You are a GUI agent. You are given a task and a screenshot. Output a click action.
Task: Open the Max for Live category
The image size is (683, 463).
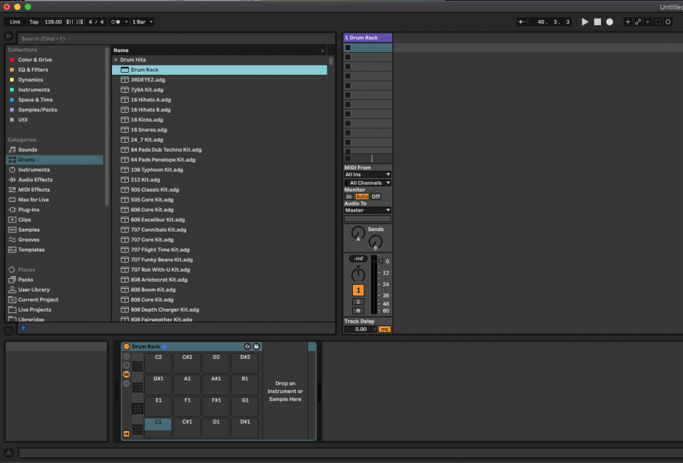(x=33, y=199)
